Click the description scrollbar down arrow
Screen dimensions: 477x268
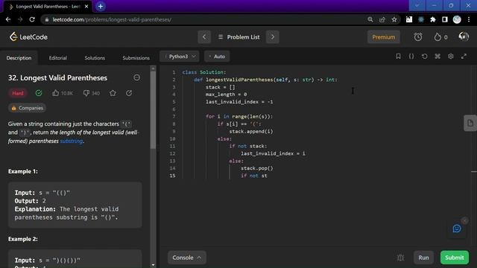(153, 265)
